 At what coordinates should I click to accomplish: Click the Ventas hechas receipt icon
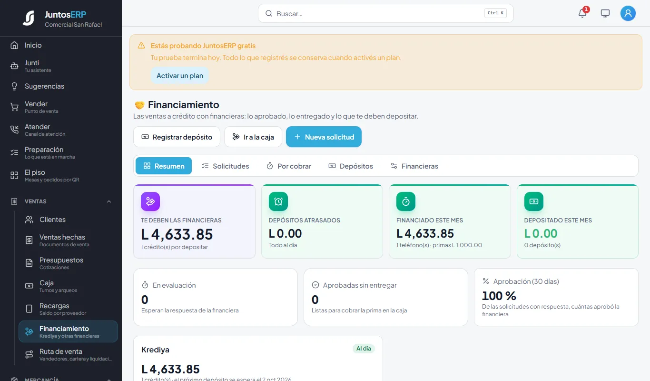click(29, 241)
